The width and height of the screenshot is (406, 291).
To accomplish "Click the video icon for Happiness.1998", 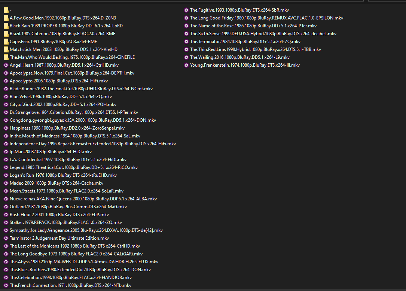I will pyautogui.click(x=6, y=128).
